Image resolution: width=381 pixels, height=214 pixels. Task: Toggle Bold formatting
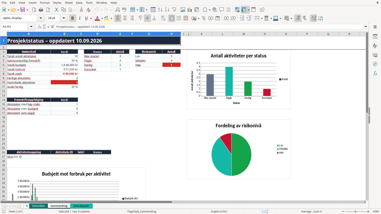coord(73,18)
